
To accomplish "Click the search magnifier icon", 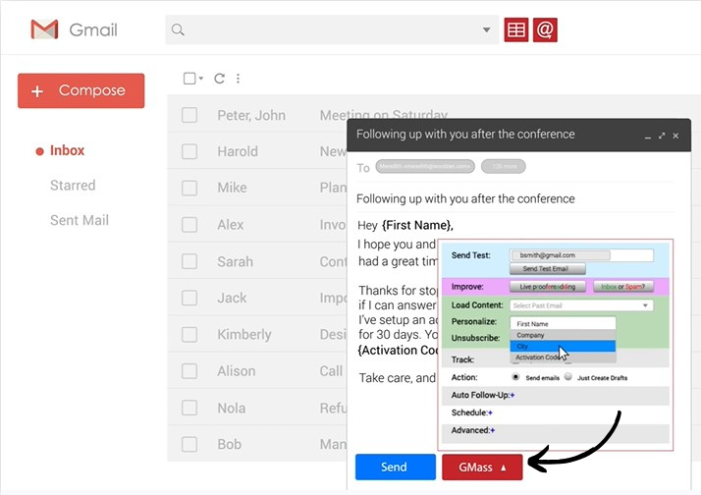I will point(178,30).
